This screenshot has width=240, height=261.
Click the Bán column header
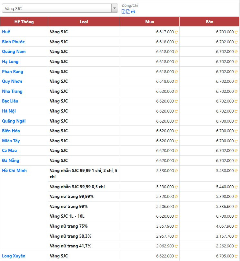pyautogui.click(x=209, y=22)
